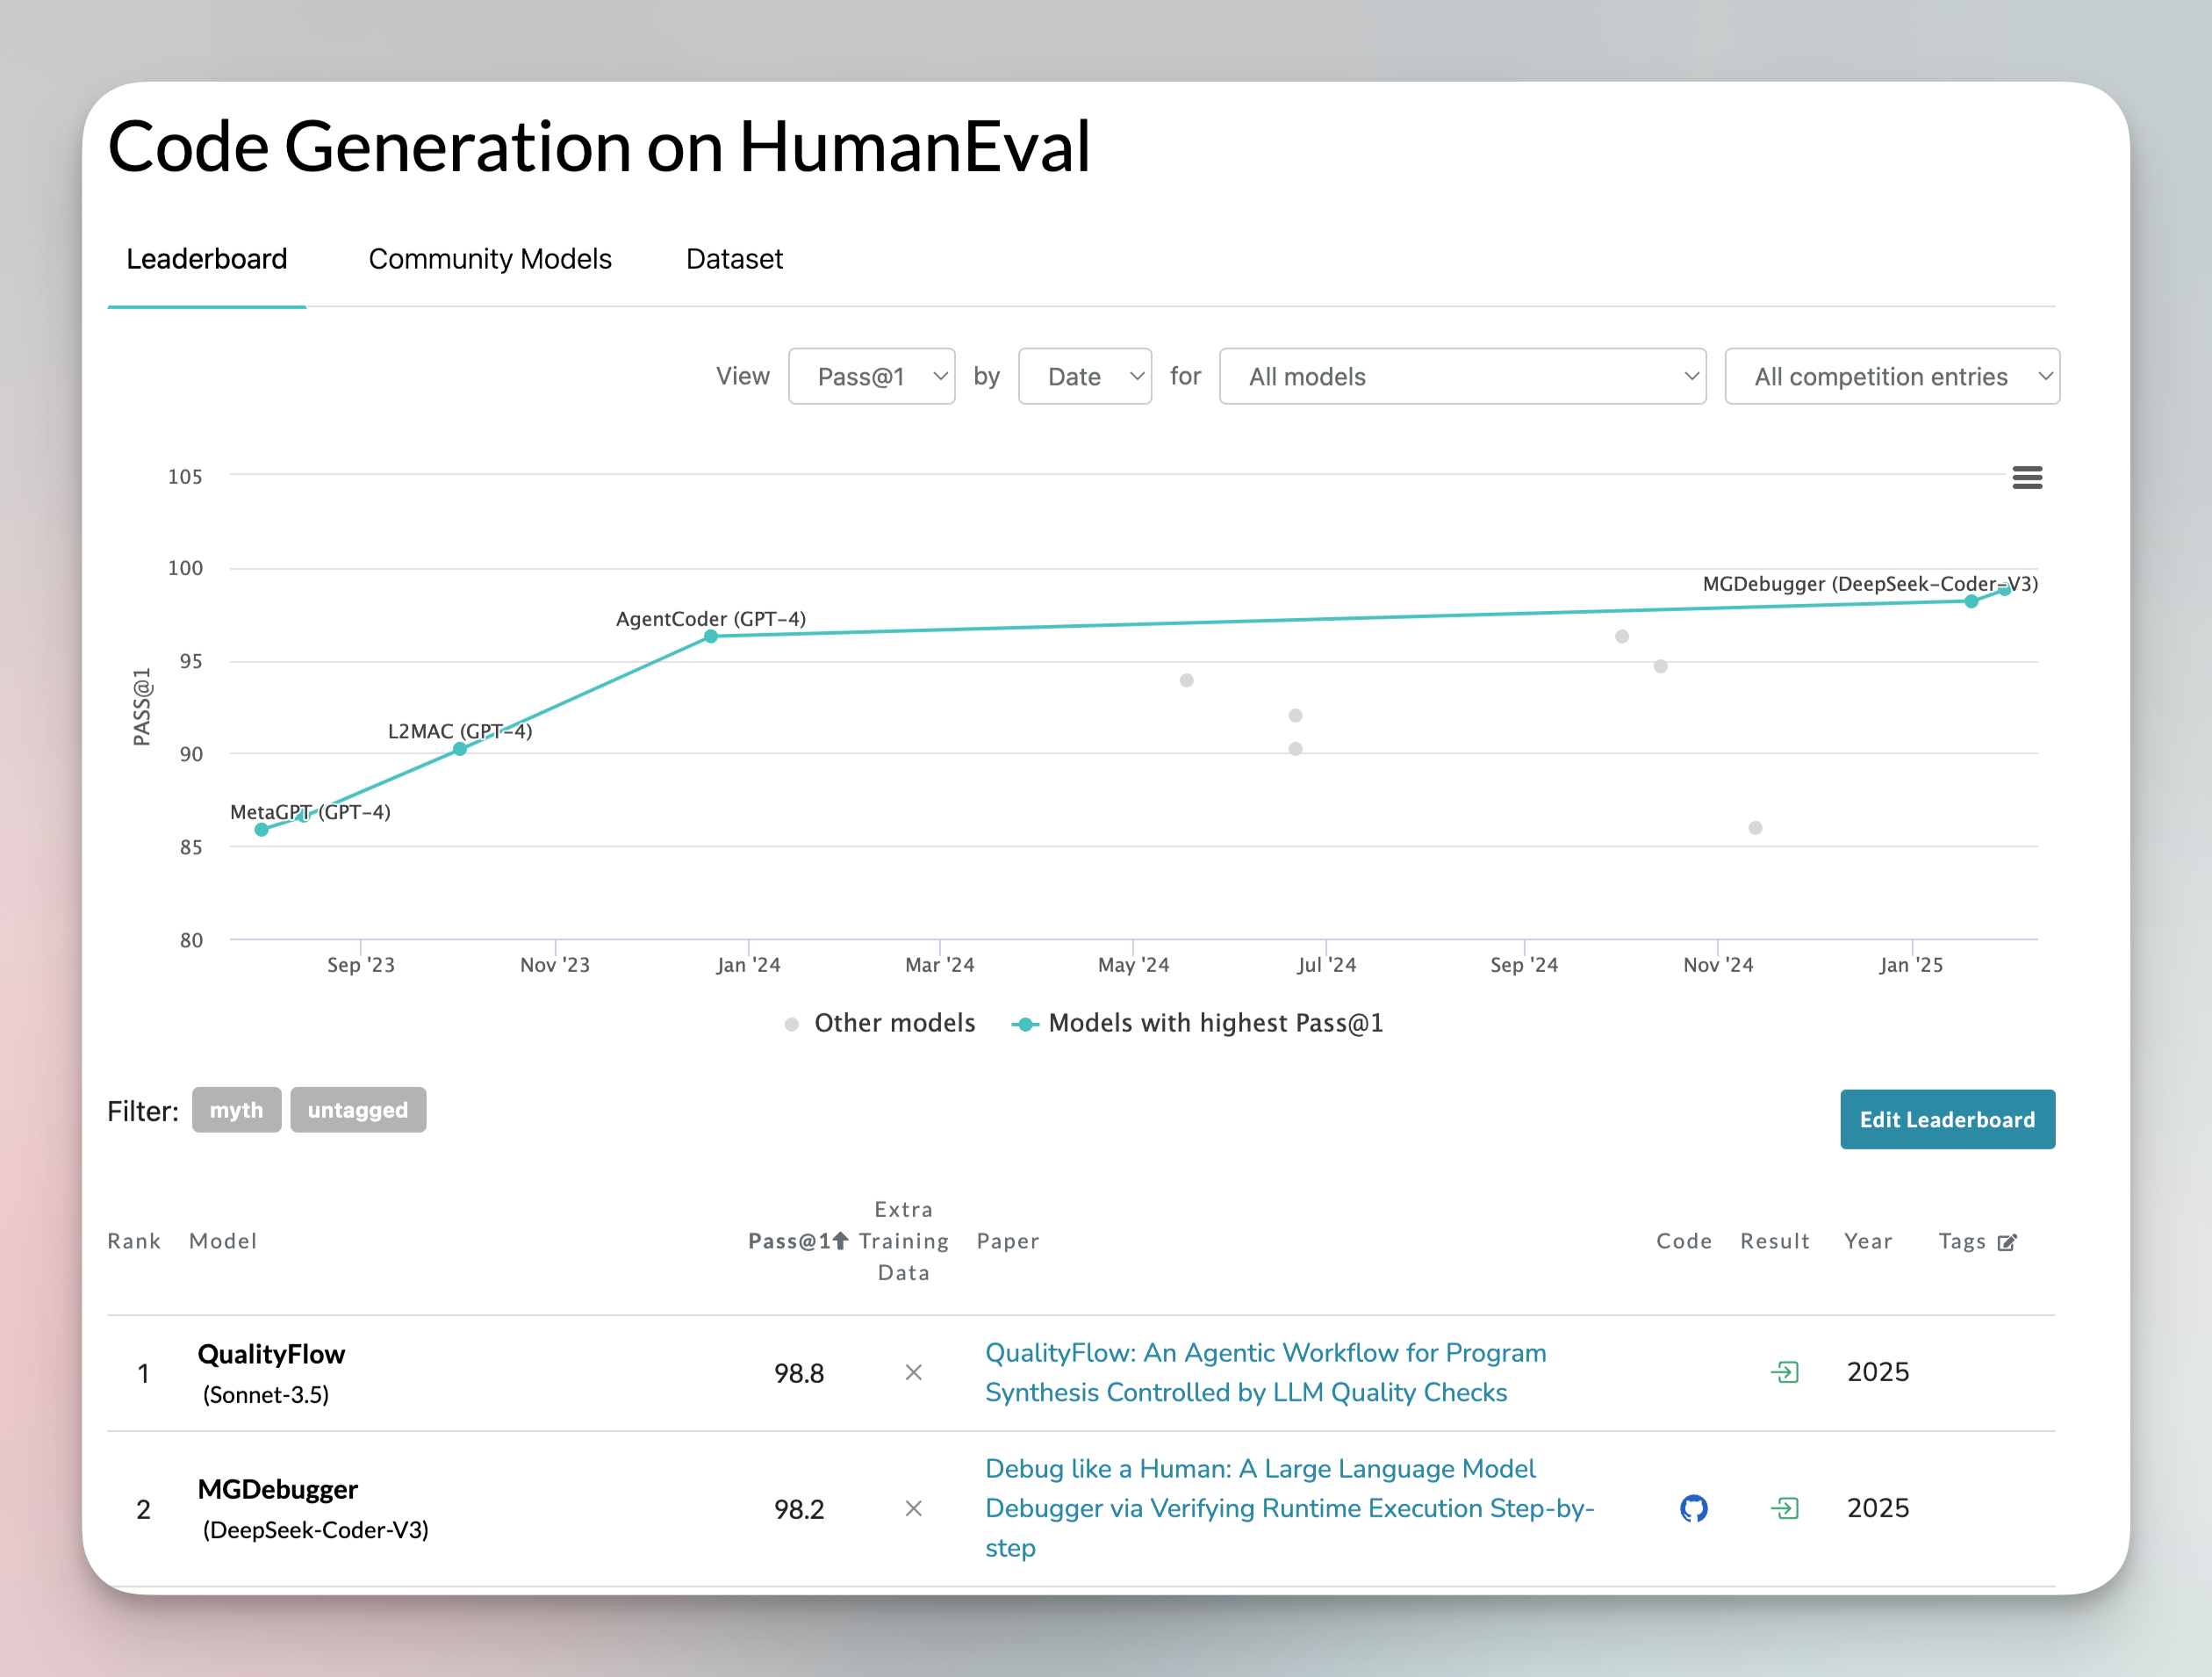This screenshot has width=2212, height=1677.
Task: Open the result link icon for MGDebugger
Action: point(1787,1508)
